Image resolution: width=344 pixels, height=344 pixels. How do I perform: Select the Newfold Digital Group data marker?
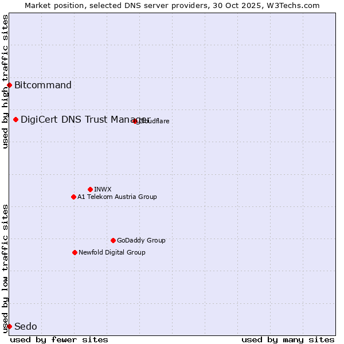coord(75,253)
